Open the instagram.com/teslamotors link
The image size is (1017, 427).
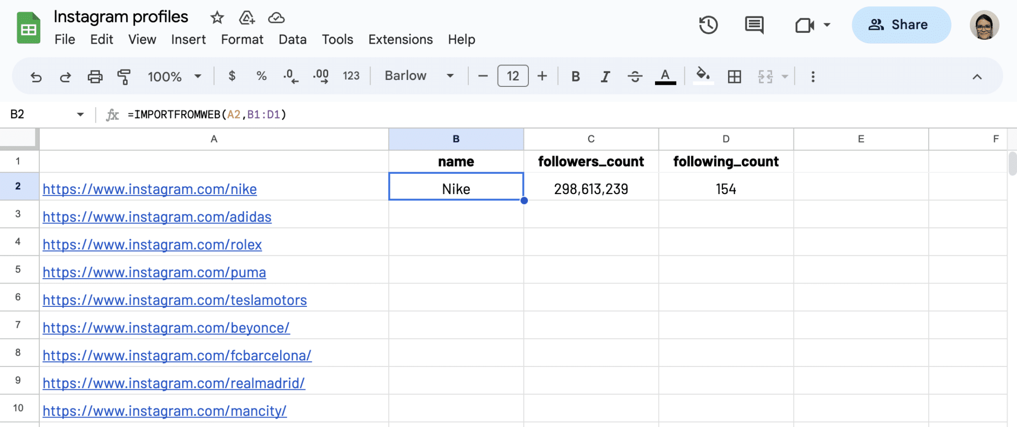click(175, 300)
